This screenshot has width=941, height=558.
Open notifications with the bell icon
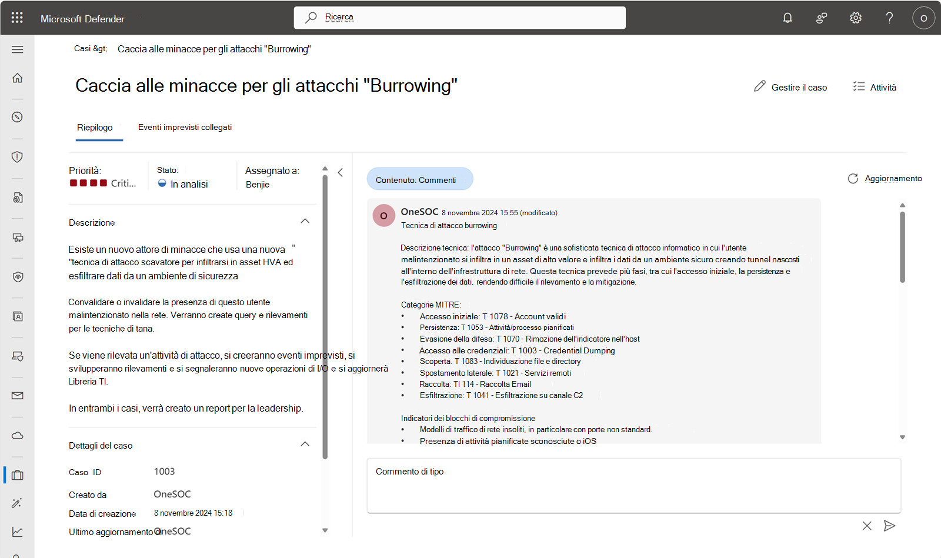click(x=787, y=18)
